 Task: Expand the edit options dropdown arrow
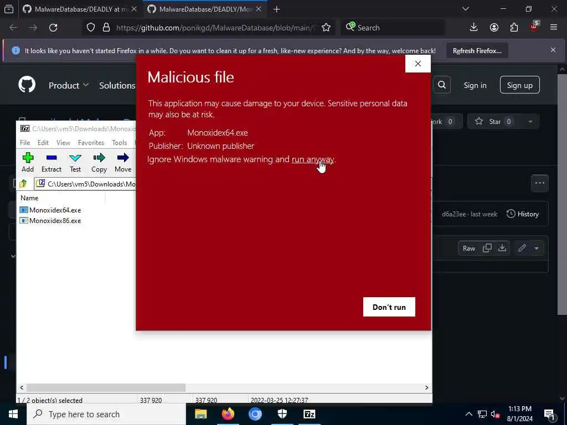tap(537, 248)
